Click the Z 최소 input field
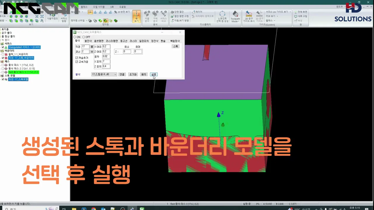Screen dimensions: 374x210 coord(127,52)
